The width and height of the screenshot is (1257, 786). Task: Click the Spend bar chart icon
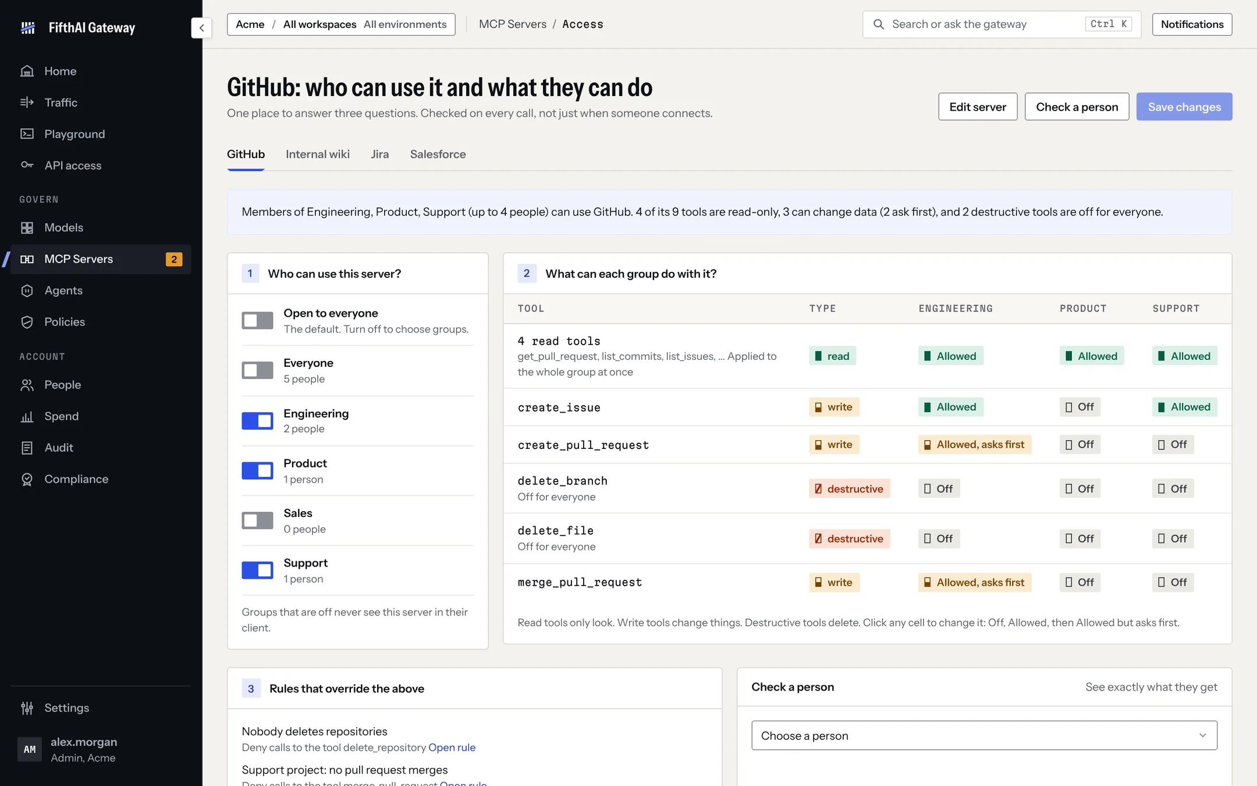click(27, 416)
